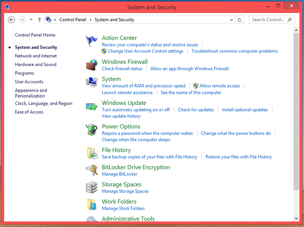Click the window icon in the title bar
The height and width of the screenshot is (227, 304).
[8, 7]
